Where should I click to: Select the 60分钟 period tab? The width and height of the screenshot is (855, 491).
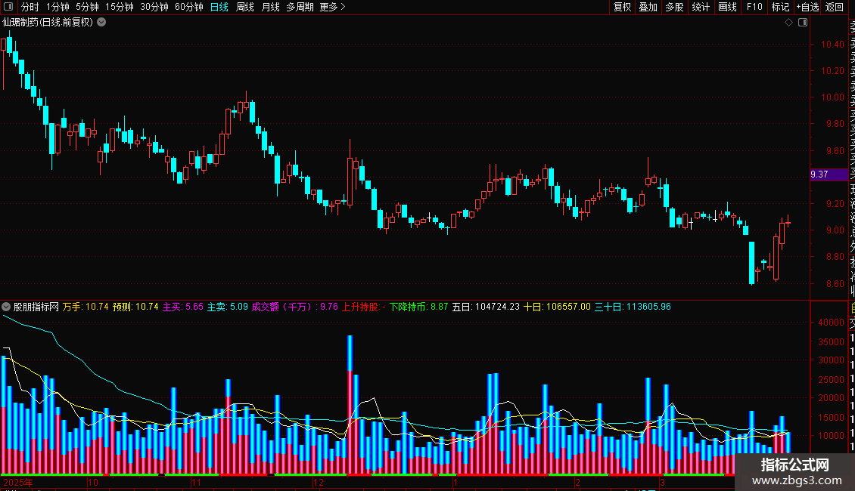coord(188,7)
